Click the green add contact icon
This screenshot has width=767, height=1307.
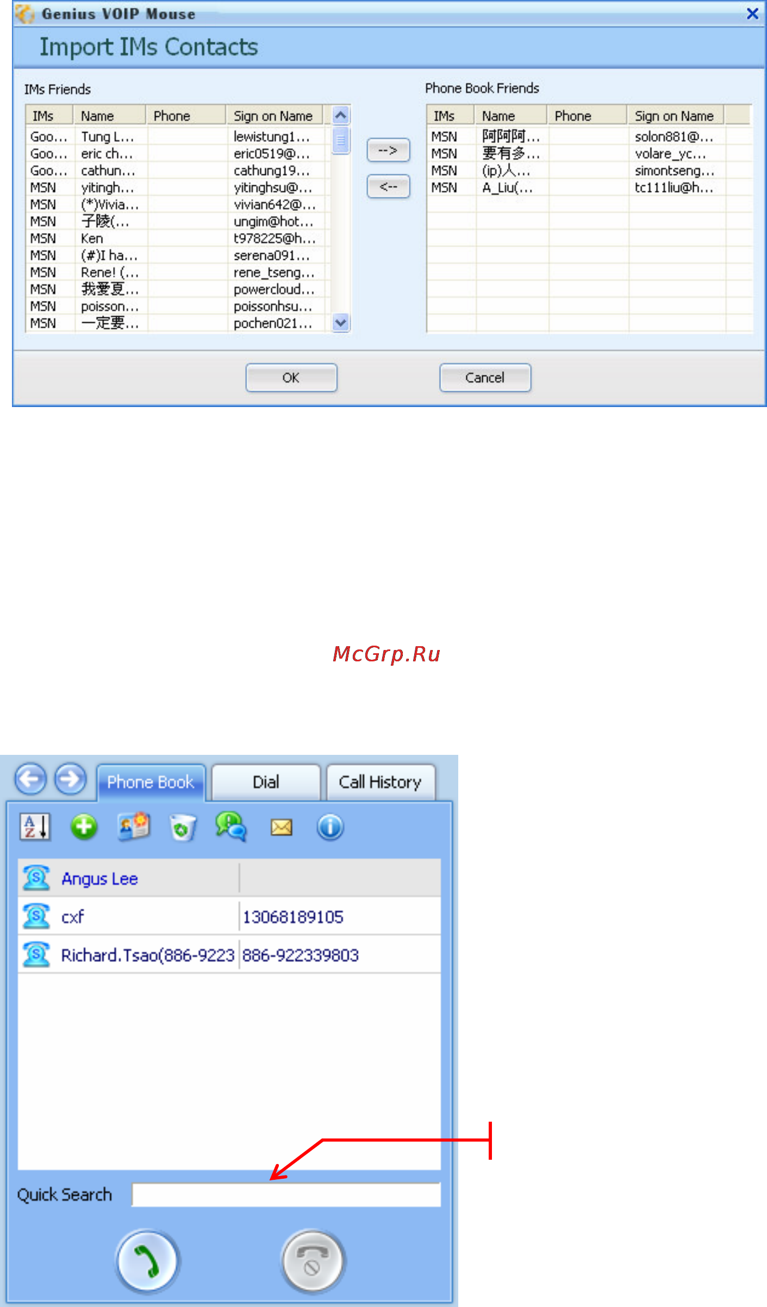[x=84, y=827]
